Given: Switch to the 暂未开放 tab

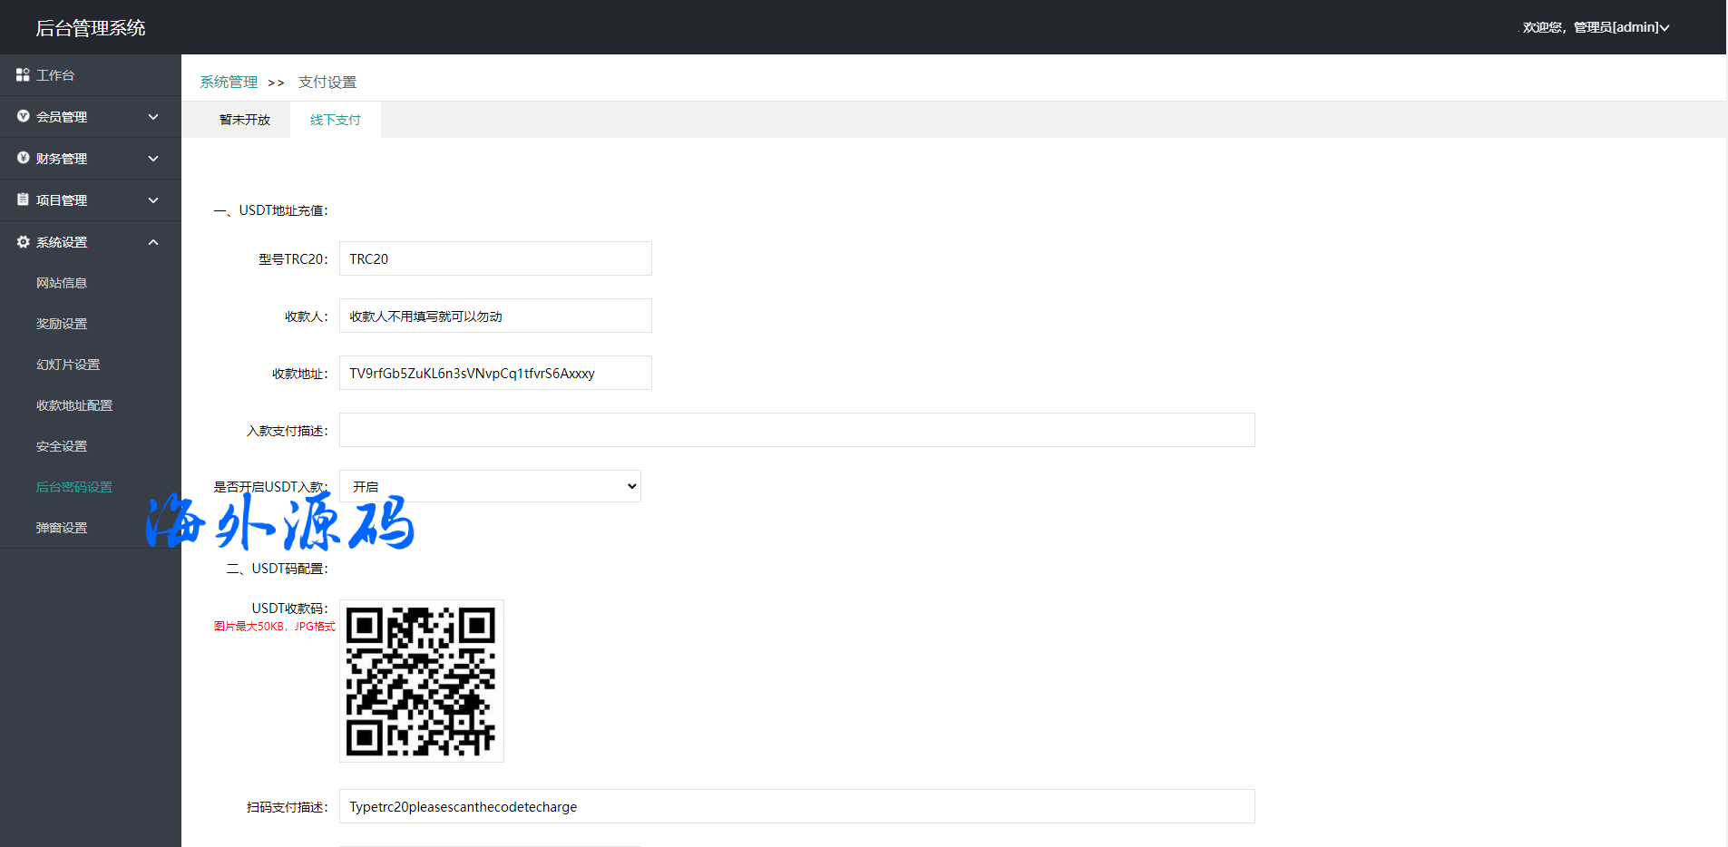Looking at the screenshot, I should tap(245, 120).
